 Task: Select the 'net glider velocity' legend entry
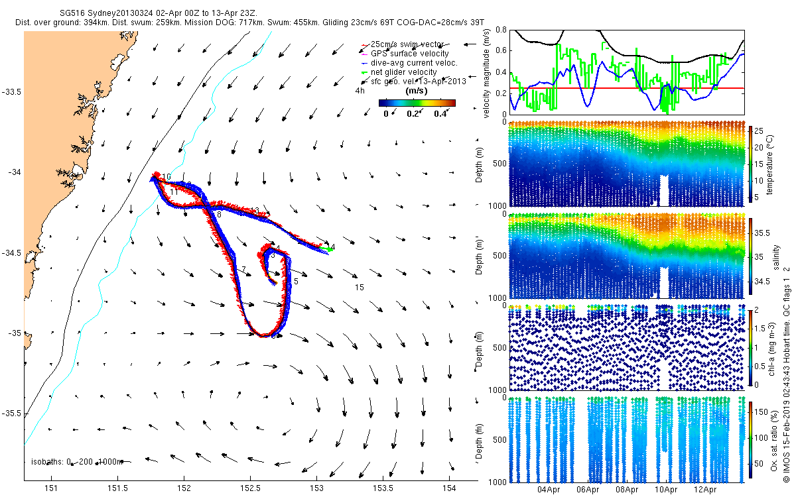[x=398, y=72]
